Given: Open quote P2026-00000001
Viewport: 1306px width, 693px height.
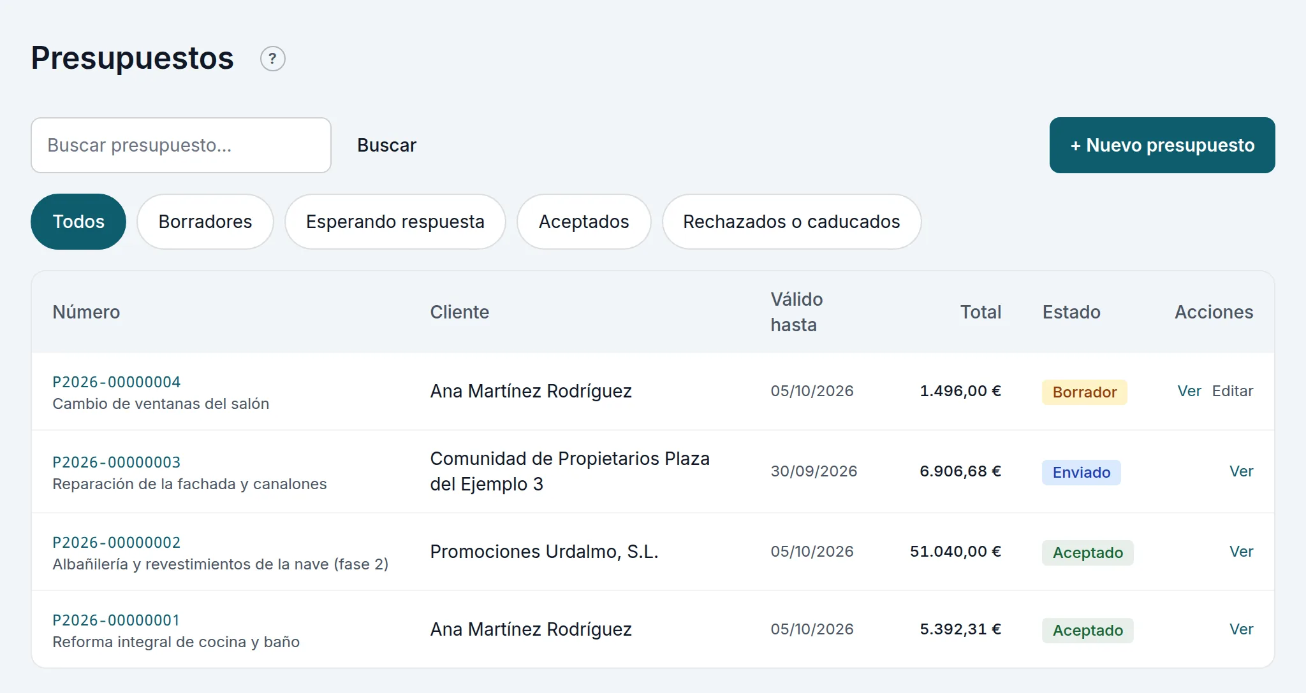Looking at the screenshot, I should [115, 620].
